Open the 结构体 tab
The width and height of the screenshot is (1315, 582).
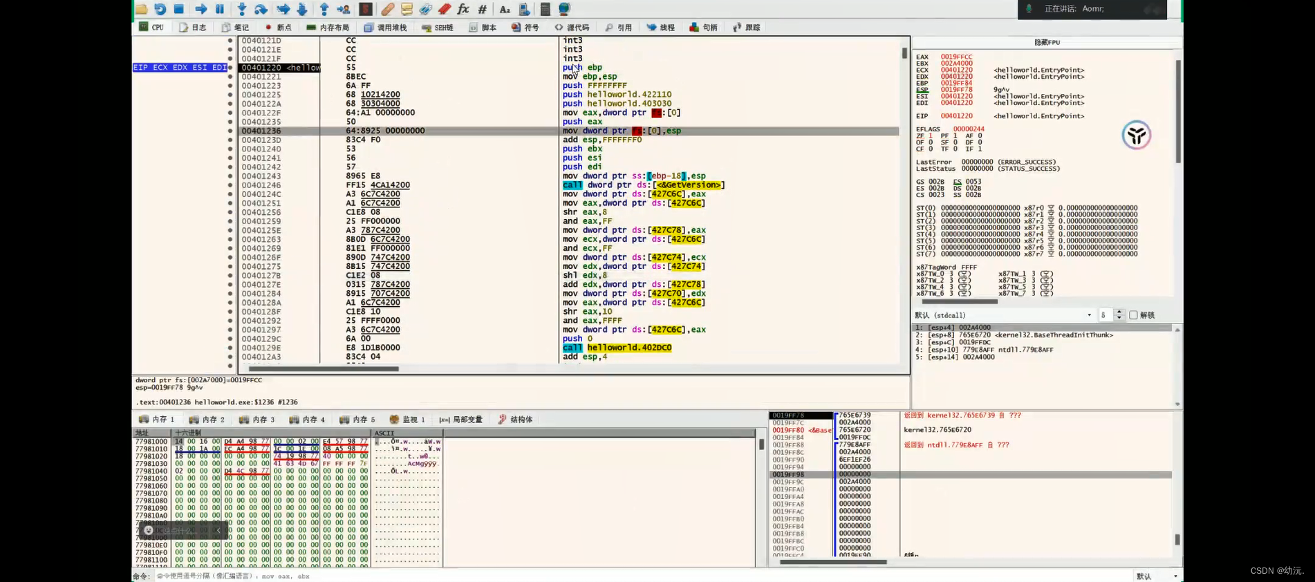pos(515,419)
